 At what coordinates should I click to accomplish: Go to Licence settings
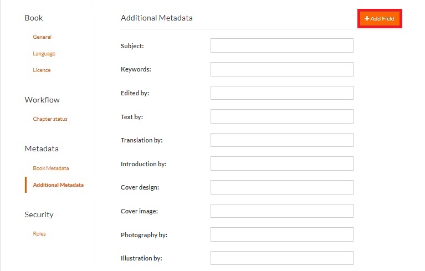click(42, 70)
